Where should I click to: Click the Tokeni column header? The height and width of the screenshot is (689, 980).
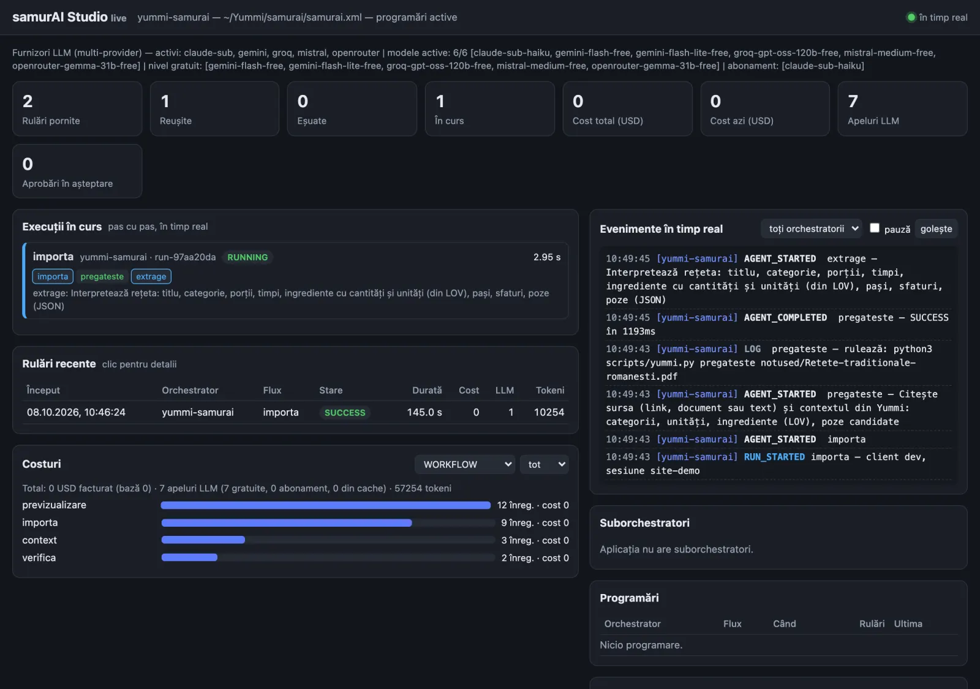point(550,390)
